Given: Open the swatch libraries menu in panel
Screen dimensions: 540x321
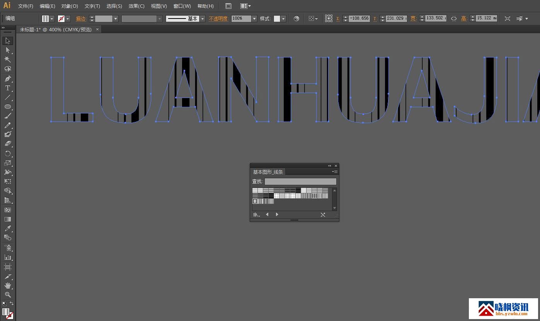Looking at the screenshot, I should pos(256,215).
